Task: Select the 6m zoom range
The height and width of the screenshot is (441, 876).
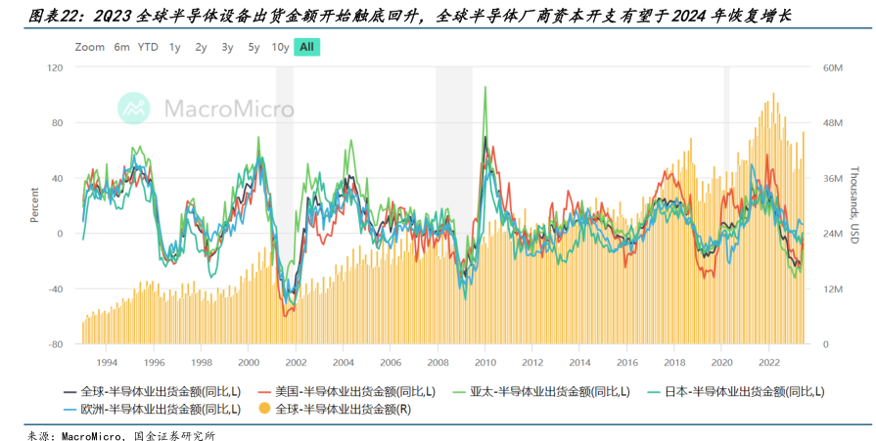Action: (121, 47)
